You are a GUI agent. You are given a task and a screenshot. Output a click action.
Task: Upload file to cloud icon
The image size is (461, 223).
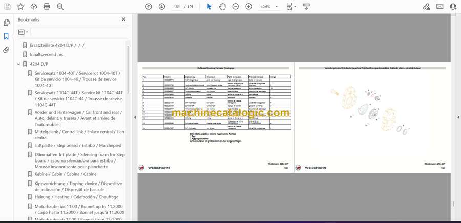34,7
